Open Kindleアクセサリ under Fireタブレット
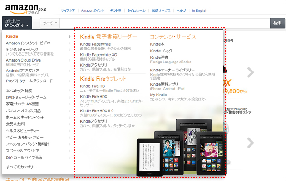 click(94, 121)
